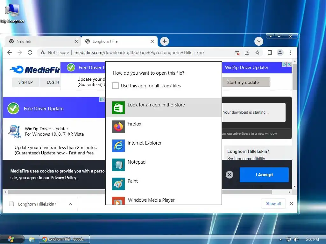Reload the MediaFire page
The image size is (326, 244).
point(30,52)
